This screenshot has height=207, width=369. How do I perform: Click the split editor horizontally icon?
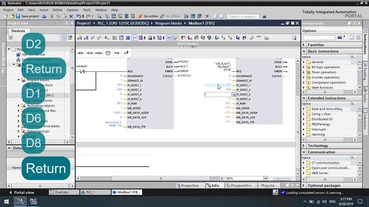pyautogui.click(x=215, y=16)
